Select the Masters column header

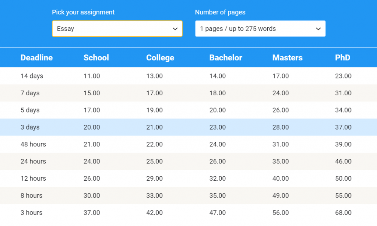pos(288,58)
